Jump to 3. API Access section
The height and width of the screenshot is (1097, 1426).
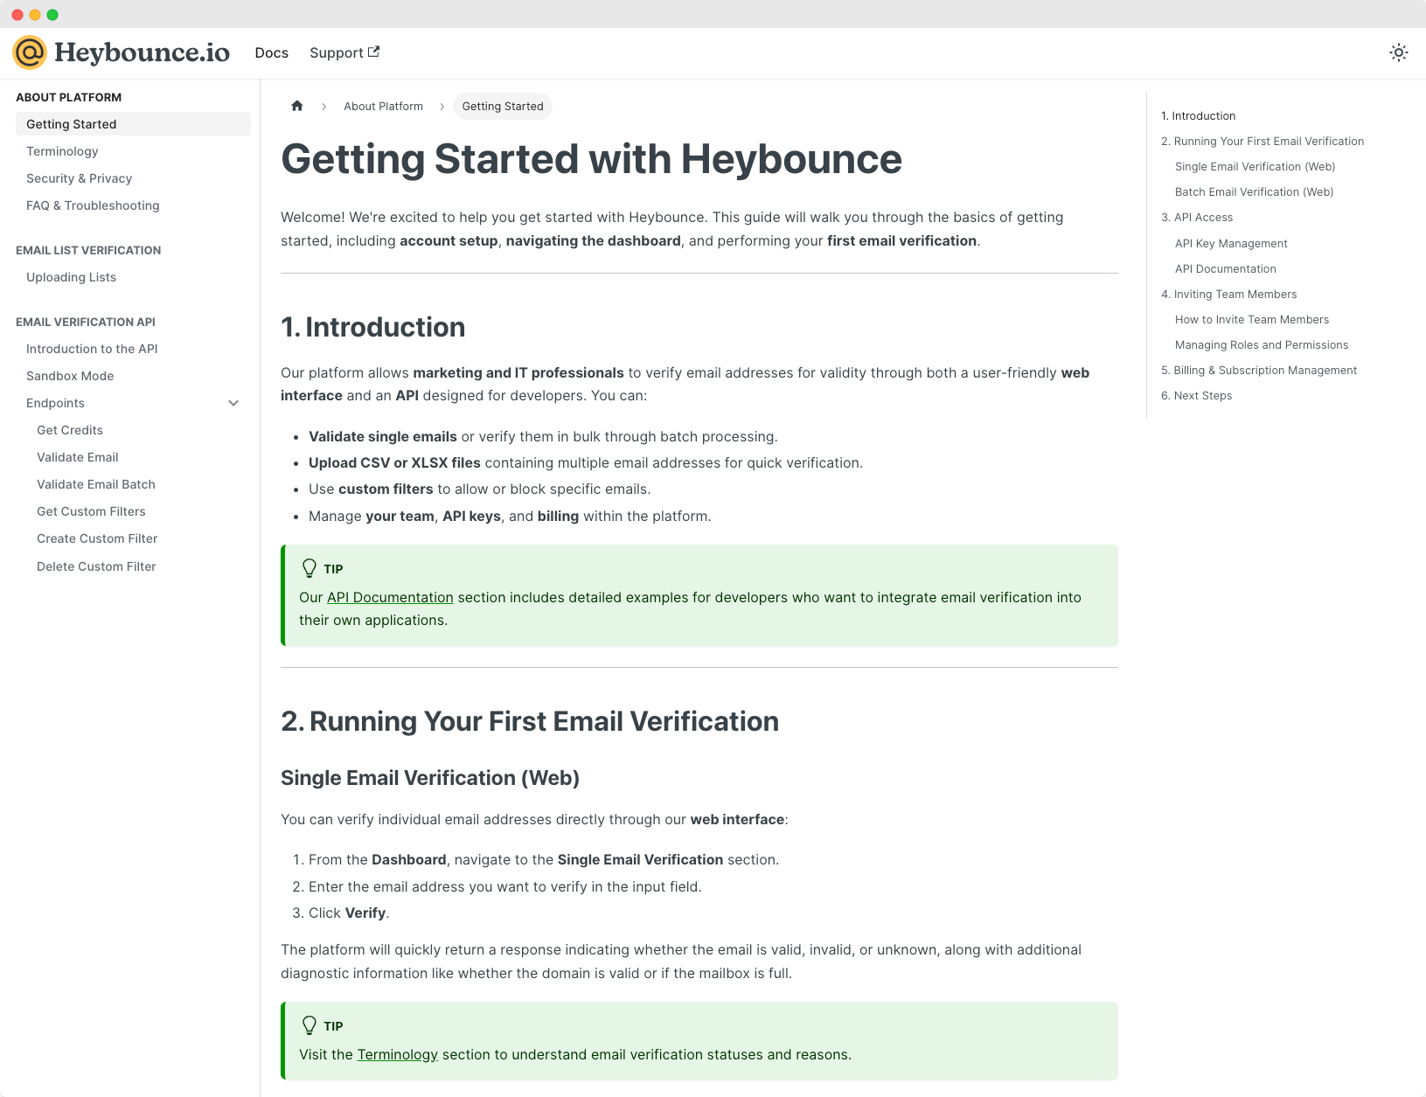coord(1197,217)
